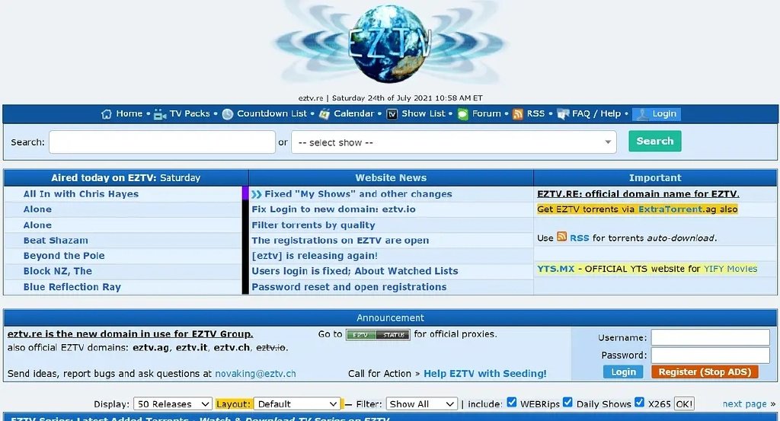Screen dimensions: 780x421
Task: Click the Countdown List clock icon
Action: coord(228,114)
